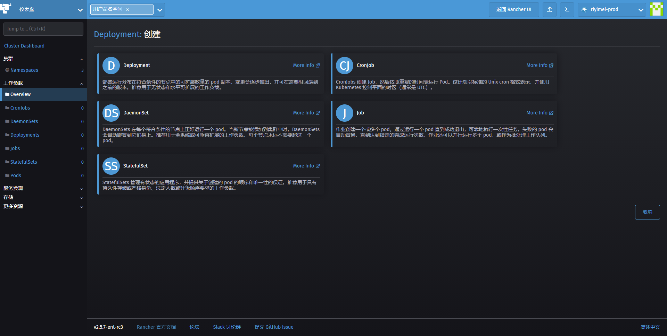Click the CronJob card title
The width and height of the screenshot is (667, 336).
tap(365, 65)
